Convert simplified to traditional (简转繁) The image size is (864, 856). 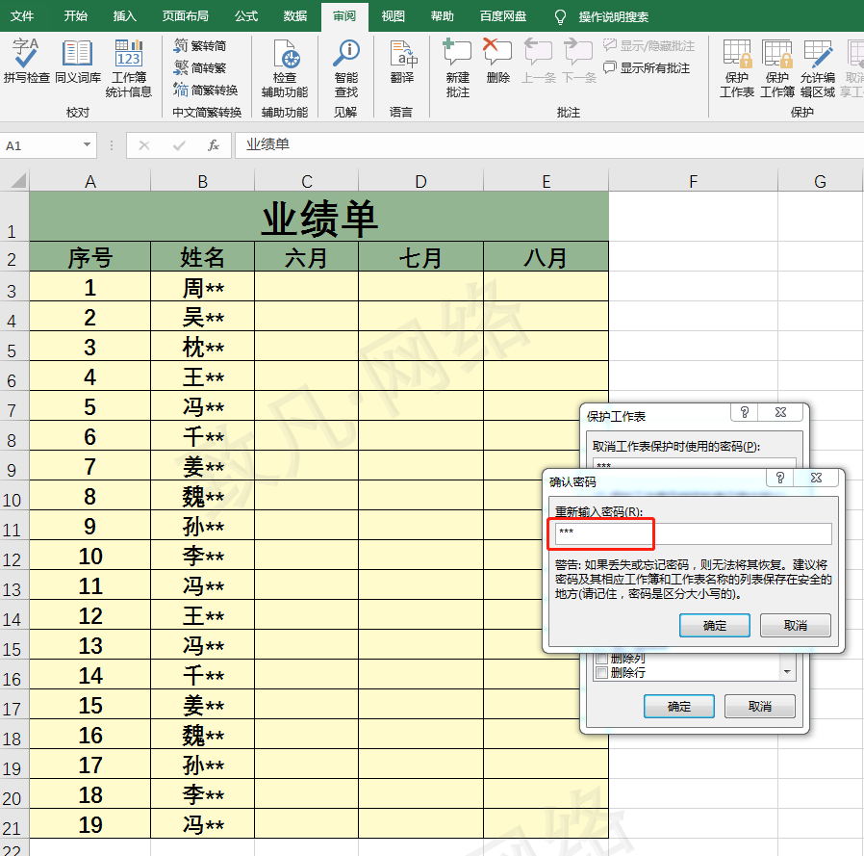(x=200, y=67)
